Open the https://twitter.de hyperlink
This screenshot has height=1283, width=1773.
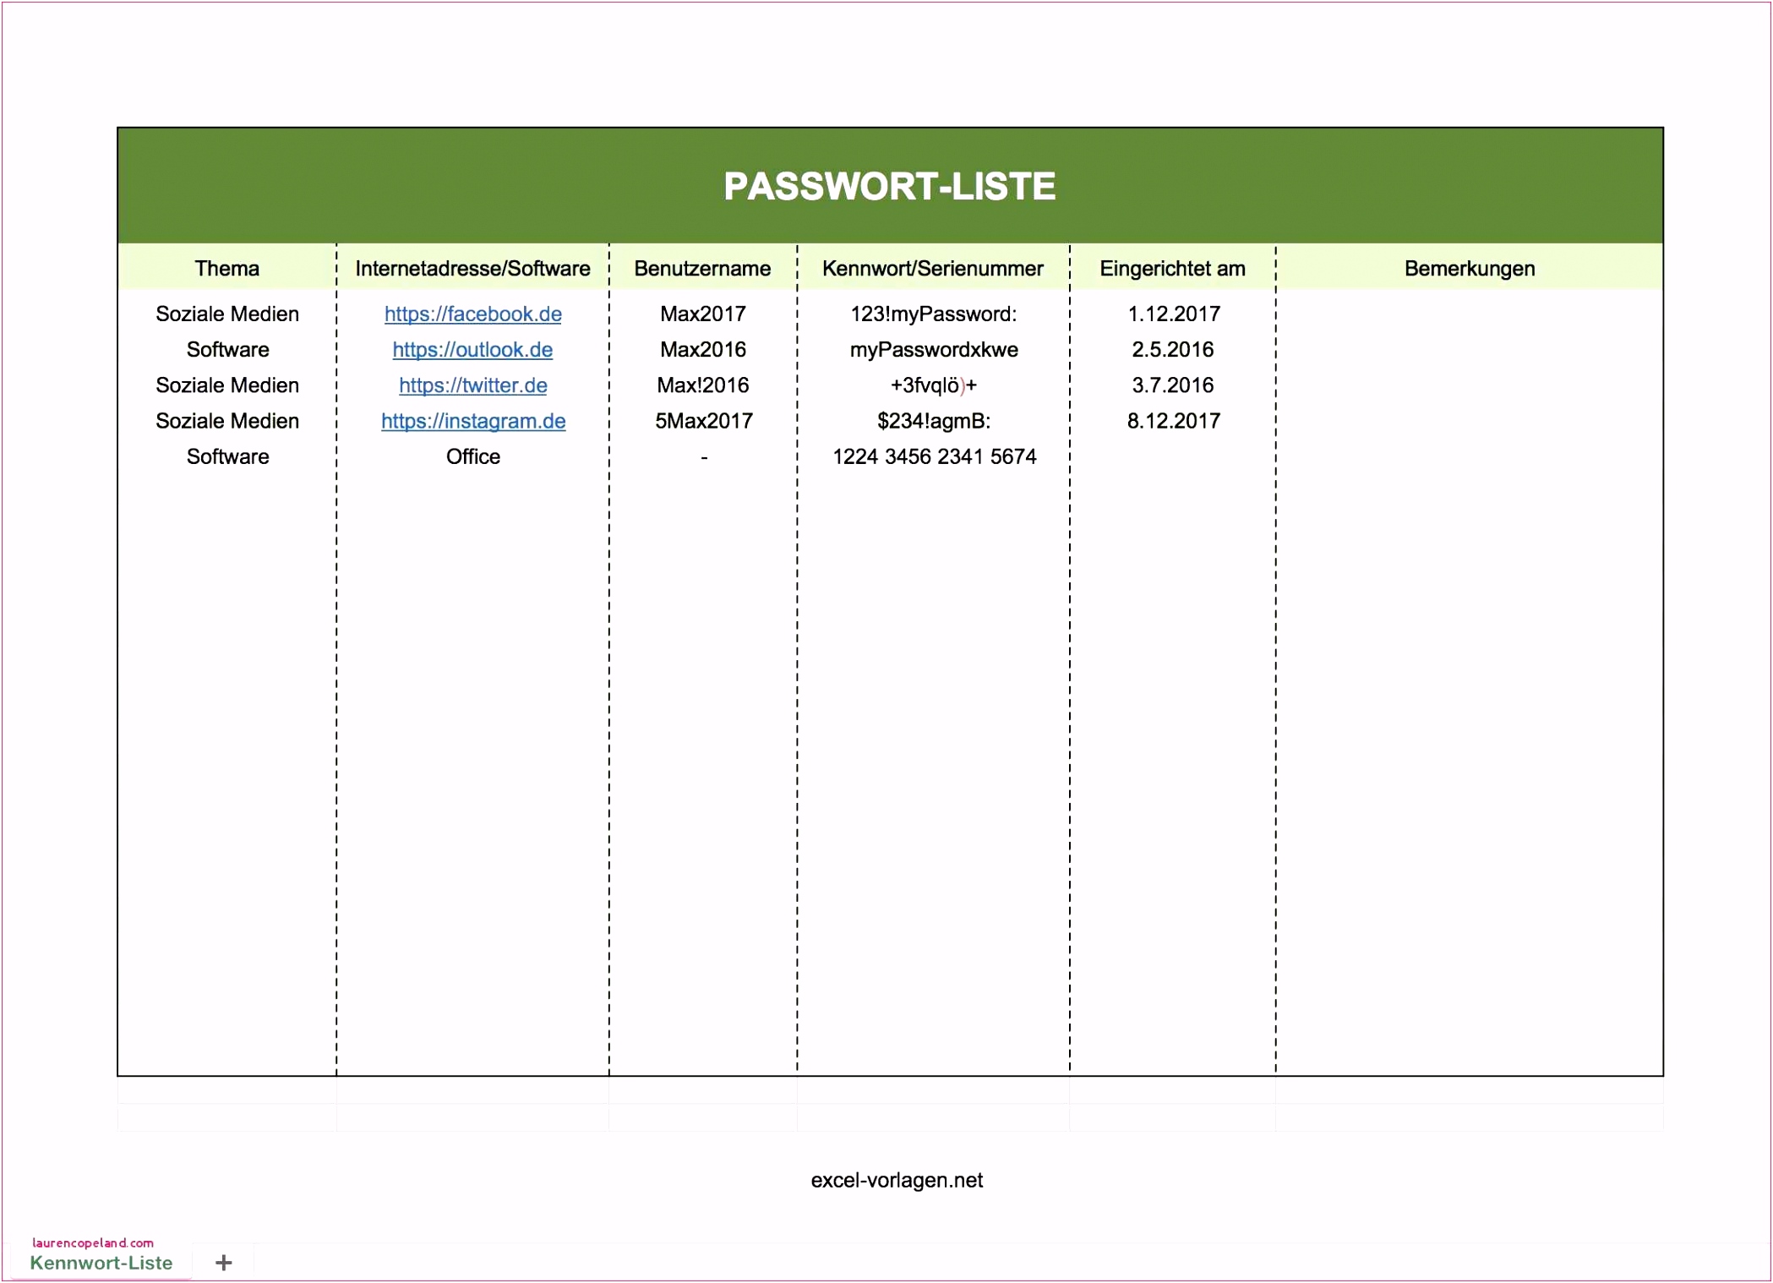pyautogui.click(x=472, y=385)
